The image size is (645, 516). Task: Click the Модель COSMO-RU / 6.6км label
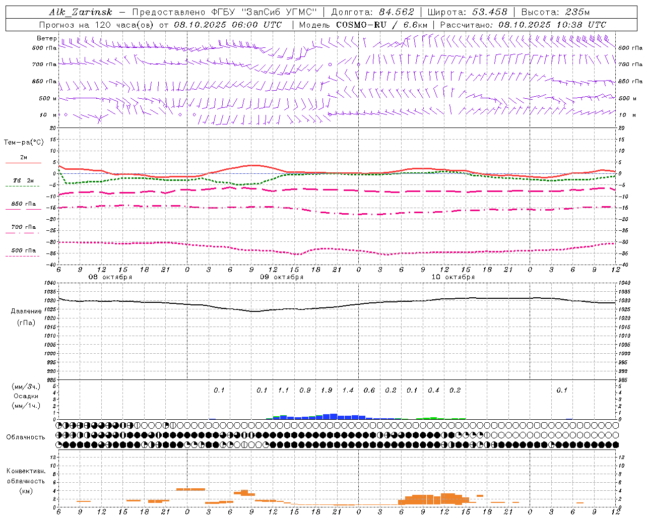pos(363,25)
